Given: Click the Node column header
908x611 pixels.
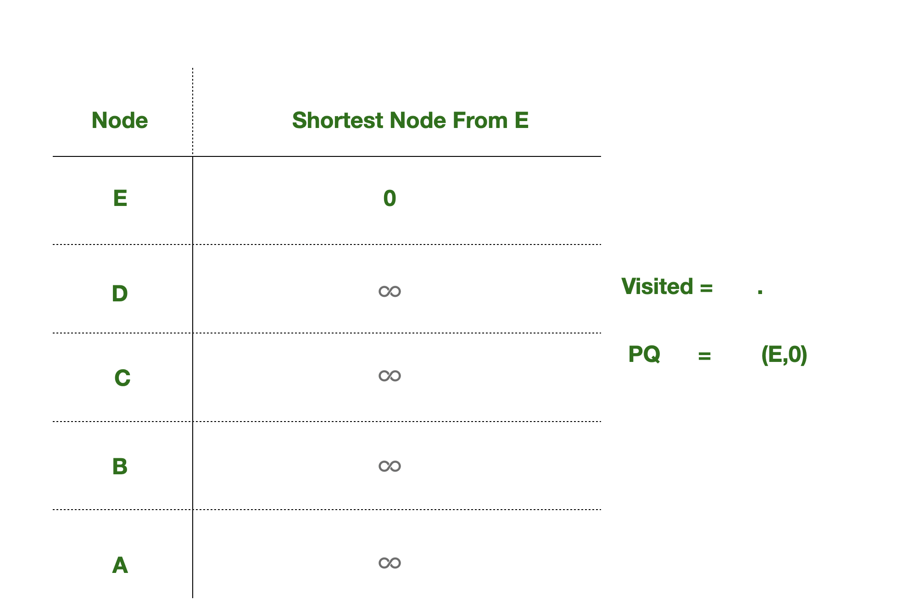Looking at the screenshot, I should click(120, 121).
